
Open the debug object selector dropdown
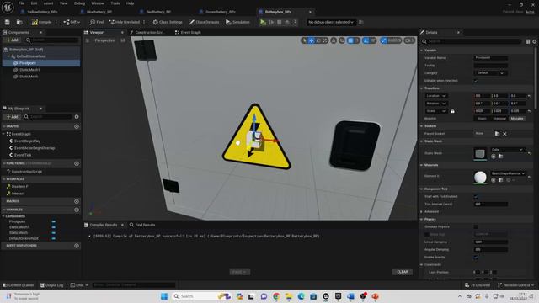(331, 22)
